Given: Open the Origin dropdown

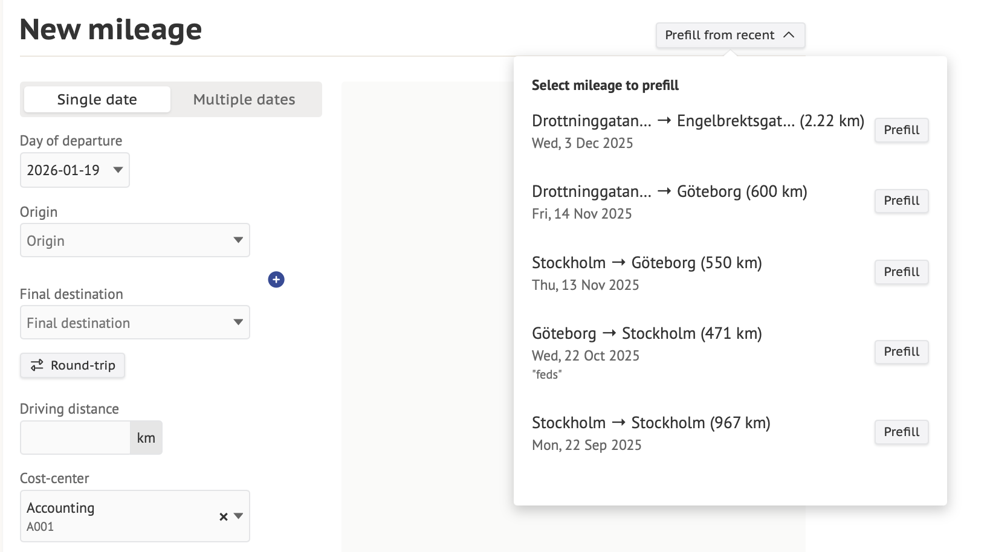Looking at the screenshot, I should point(135,240).
